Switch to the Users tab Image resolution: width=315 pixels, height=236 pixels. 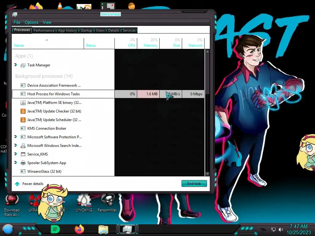tap(100, 30)
